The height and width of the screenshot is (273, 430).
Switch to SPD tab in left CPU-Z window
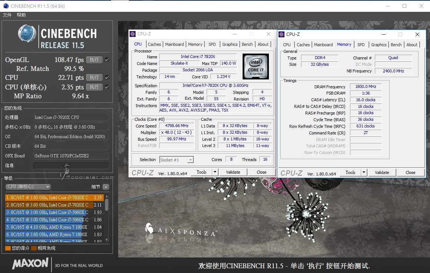212,44
